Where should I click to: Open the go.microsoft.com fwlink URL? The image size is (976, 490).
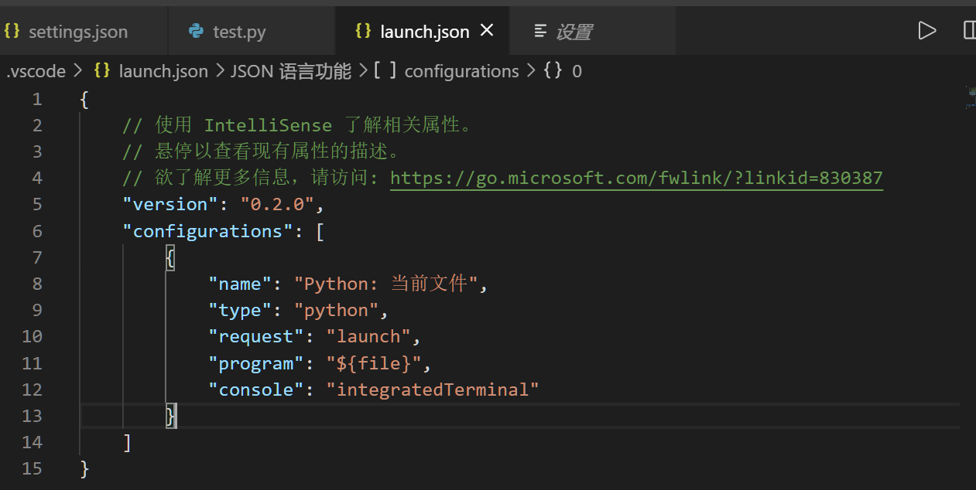point(636,177)
